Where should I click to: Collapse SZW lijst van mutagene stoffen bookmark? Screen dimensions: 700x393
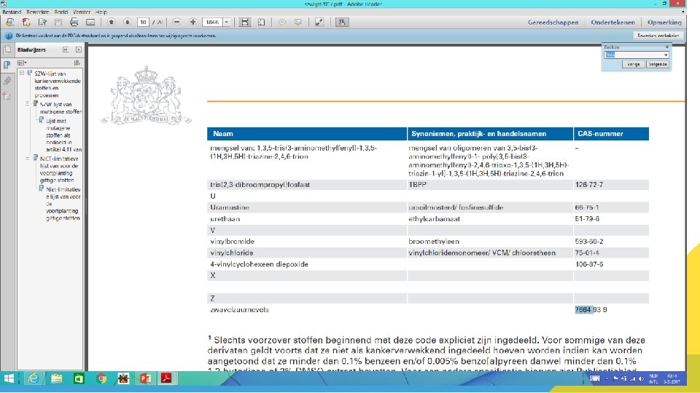pyautogui.click(x=27, y=104)
